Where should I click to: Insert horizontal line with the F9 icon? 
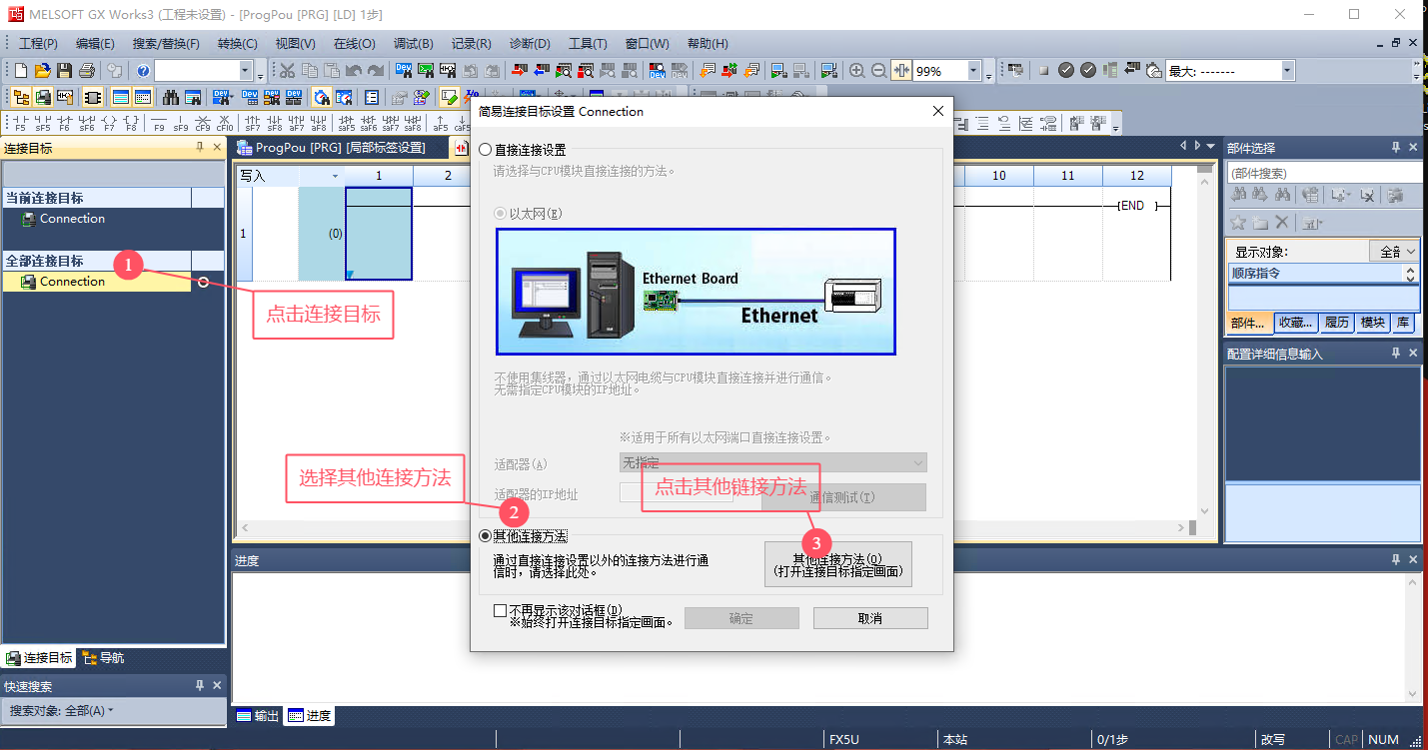pos(159,123)
